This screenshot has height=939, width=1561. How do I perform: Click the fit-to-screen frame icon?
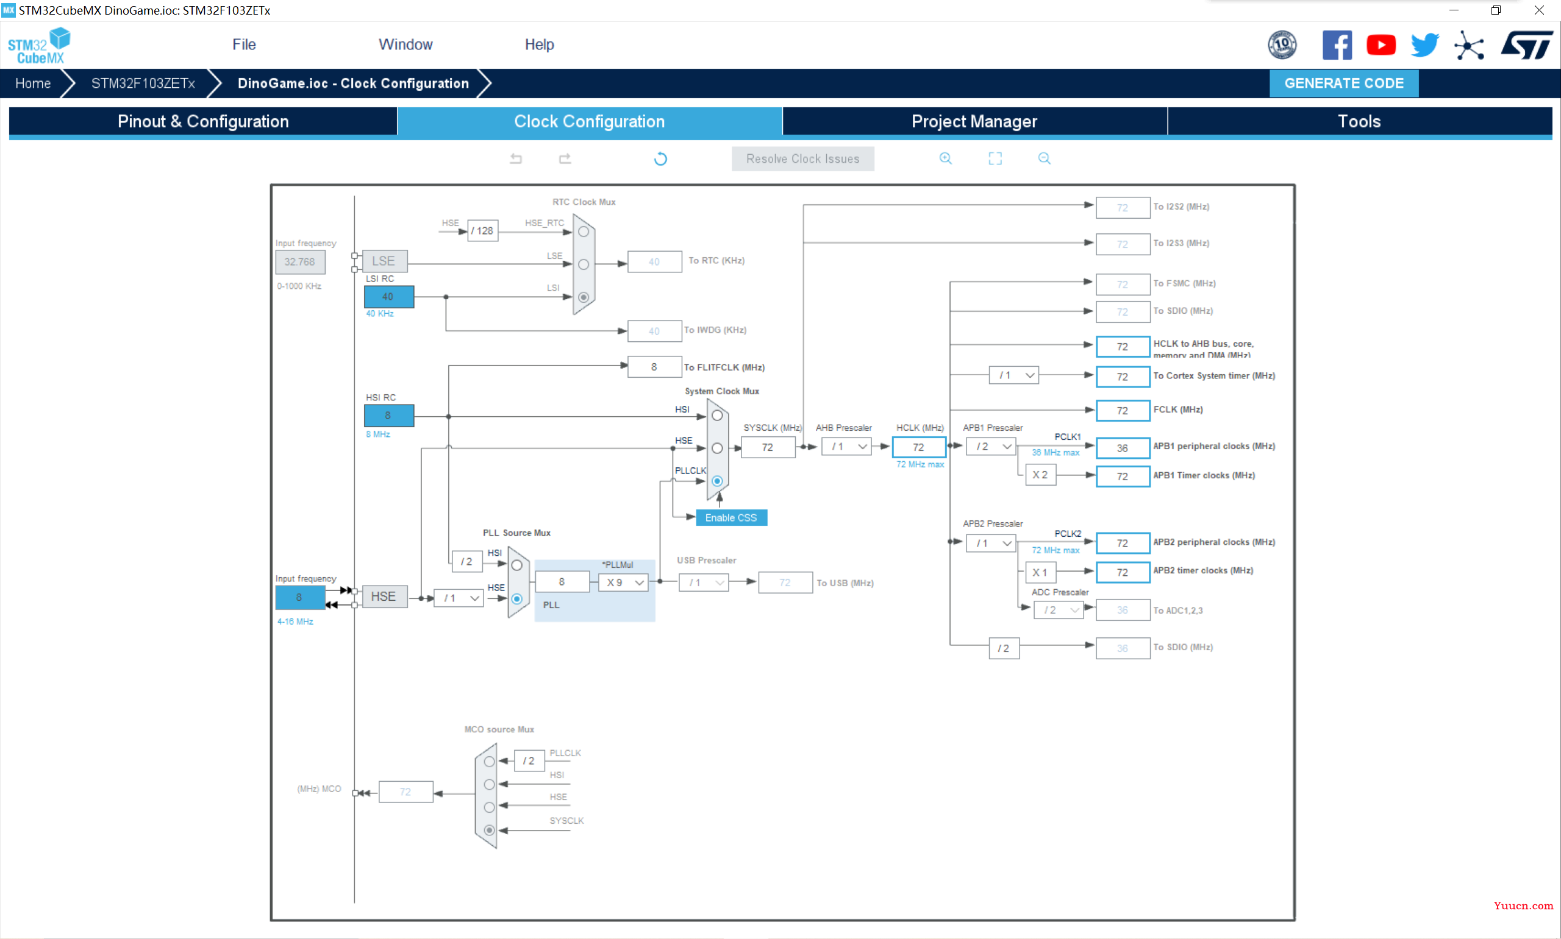[x=996, y=157]
